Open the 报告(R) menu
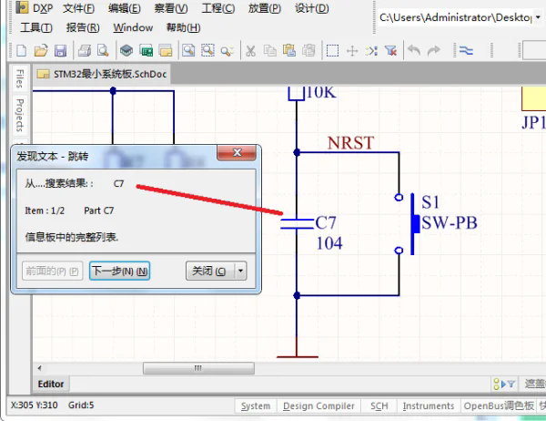 pyautogui.click(x=83, y=27)
